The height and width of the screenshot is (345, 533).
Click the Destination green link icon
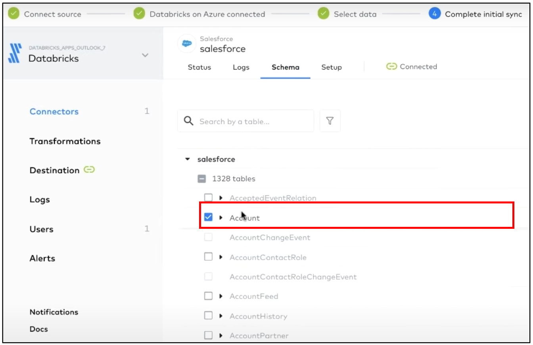89,170
